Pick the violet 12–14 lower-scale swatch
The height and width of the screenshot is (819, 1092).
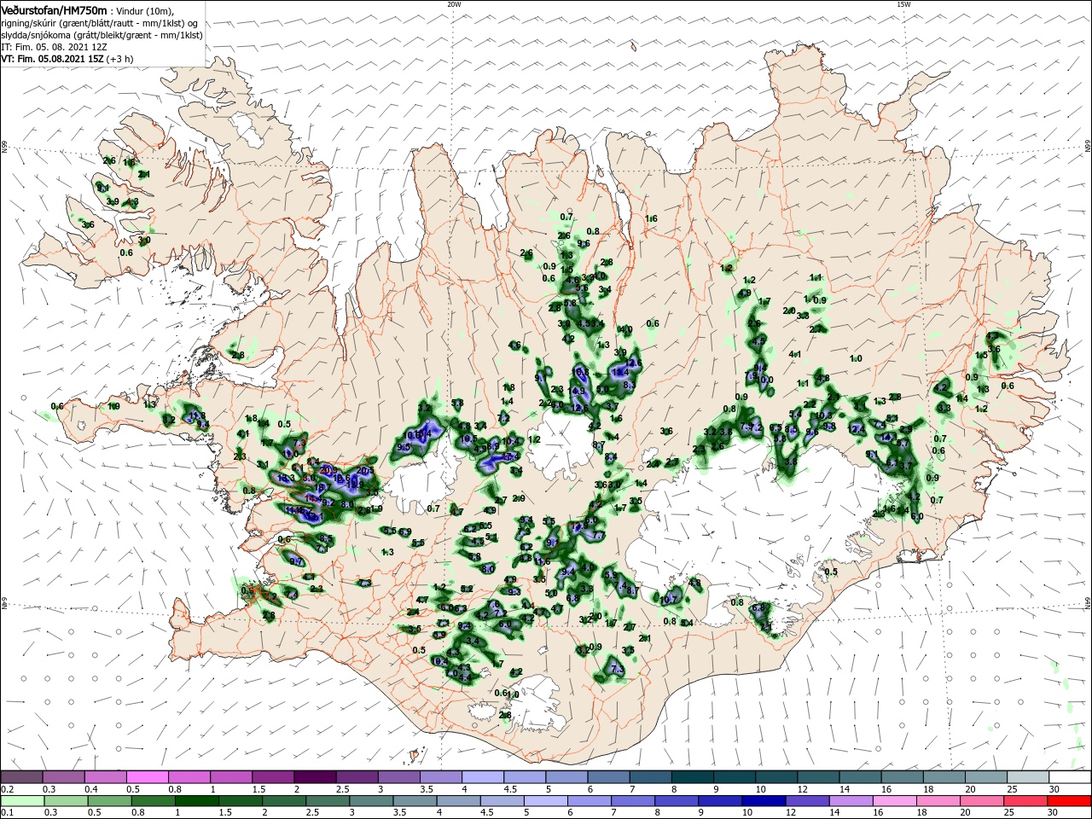tap(806, 801)
